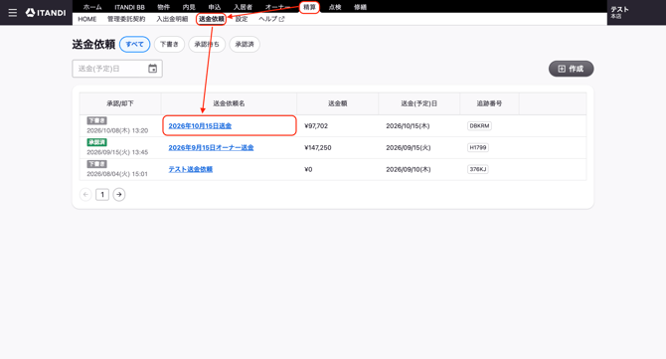Click the 送金額 column header

(x=337, y=103)
